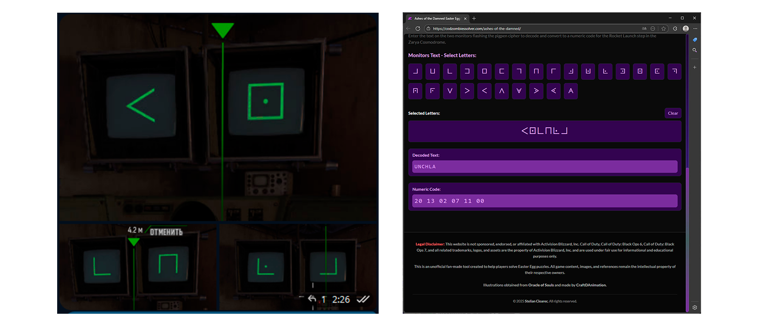Viewport: 780px width, 326px height.
Task: Click the read aloud icon in address bar
Action: coord(644,29)
